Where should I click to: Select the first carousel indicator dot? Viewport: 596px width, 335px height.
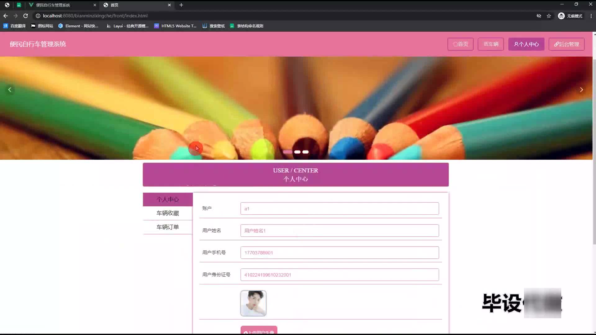(x=287, y=152)
